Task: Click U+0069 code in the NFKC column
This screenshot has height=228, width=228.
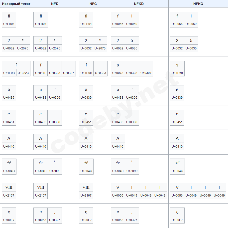Action: coord(191,24)
